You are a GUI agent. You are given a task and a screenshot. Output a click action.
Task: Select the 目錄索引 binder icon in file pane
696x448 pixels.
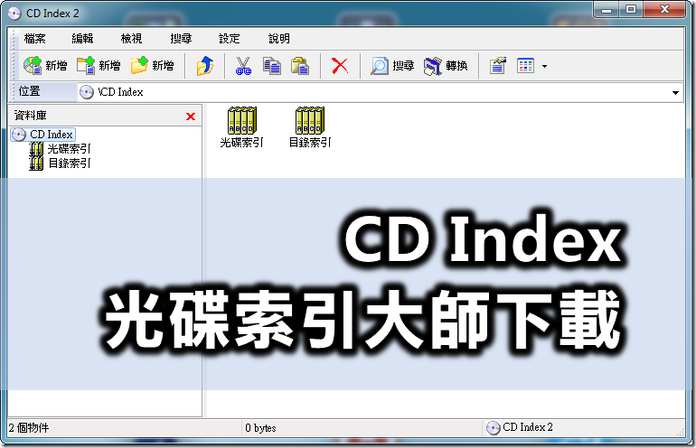click(x=310, y=121)
